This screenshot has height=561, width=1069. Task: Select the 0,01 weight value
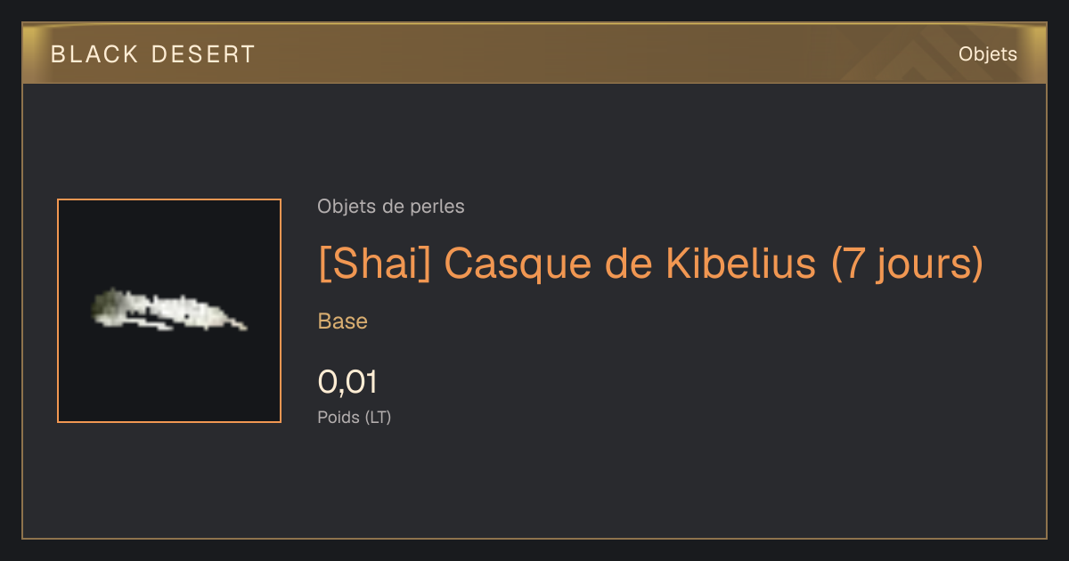(x=347, y=382)
